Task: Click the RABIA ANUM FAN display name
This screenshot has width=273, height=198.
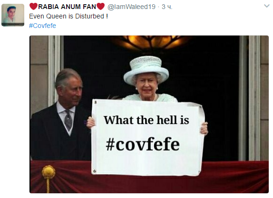Action: click(67, 7)
